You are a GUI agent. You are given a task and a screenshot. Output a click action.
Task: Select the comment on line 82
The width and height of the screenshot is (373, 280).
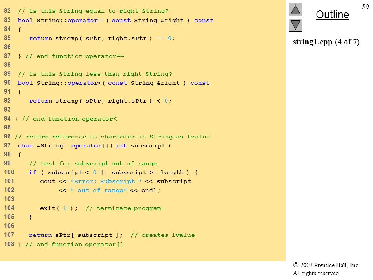[x=93, y=11]
